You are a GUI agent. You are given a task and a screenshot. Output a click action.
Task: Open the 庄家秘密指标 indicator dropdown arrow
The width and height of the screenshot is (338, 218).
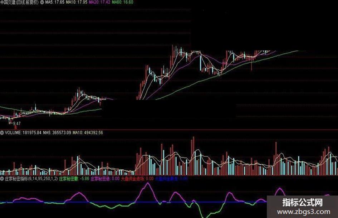click(x=2, y=179)
